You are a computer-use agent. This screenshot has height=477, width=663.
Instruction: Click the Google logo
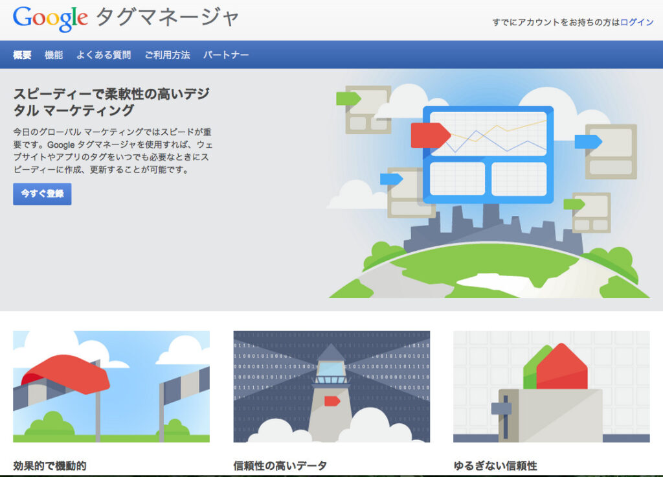pos(51,19)
